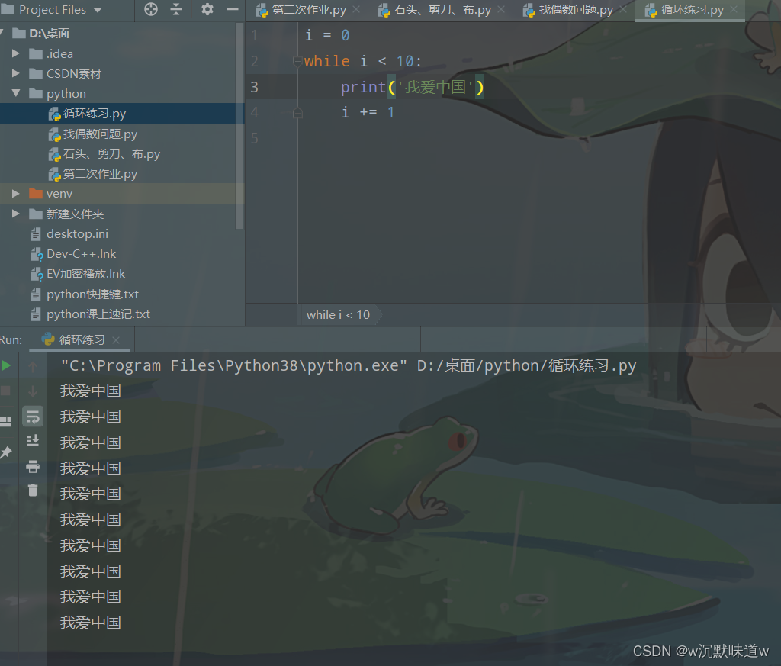Close the 循环练习.py editor tab

pyautogui.click(x=734, y=9)
